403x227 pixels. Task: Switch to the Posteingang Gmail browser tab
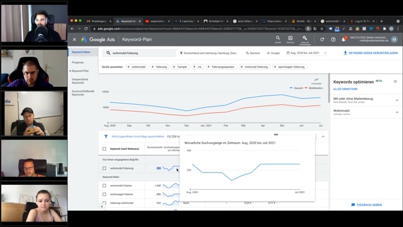pos(99,21)
